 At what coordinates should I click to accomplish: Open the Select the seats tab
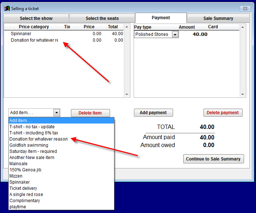pos(102,18)
